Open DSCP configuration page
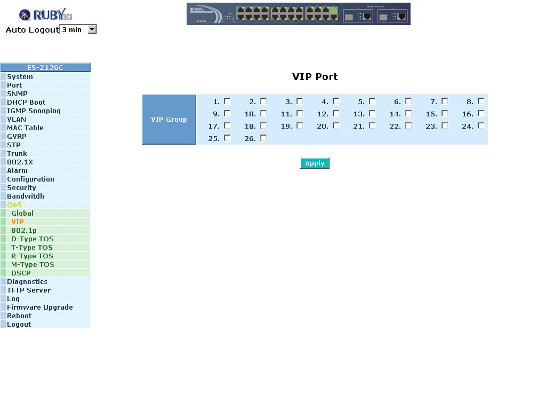 click(x=21, y=273)
